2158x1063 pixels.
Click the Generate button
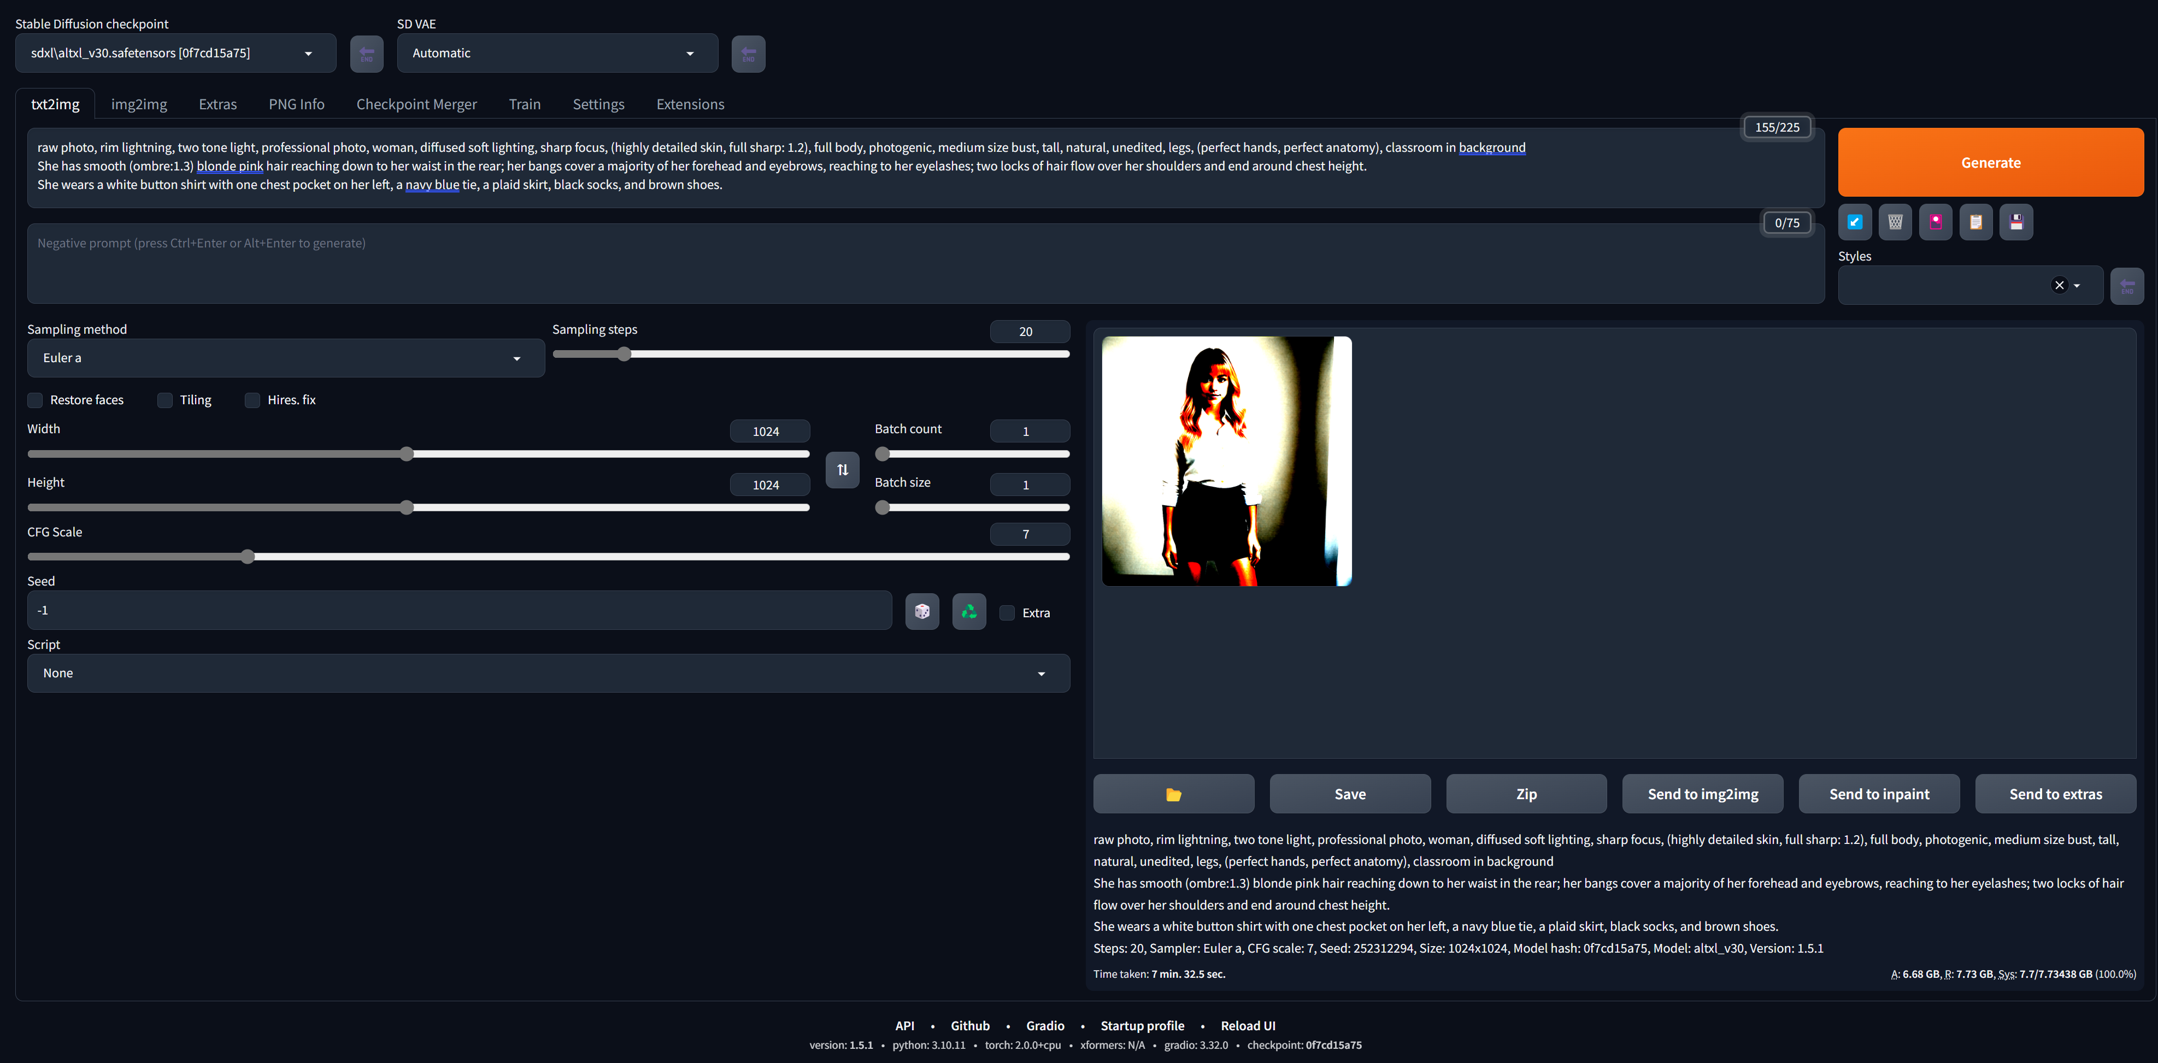[1990, 162]
